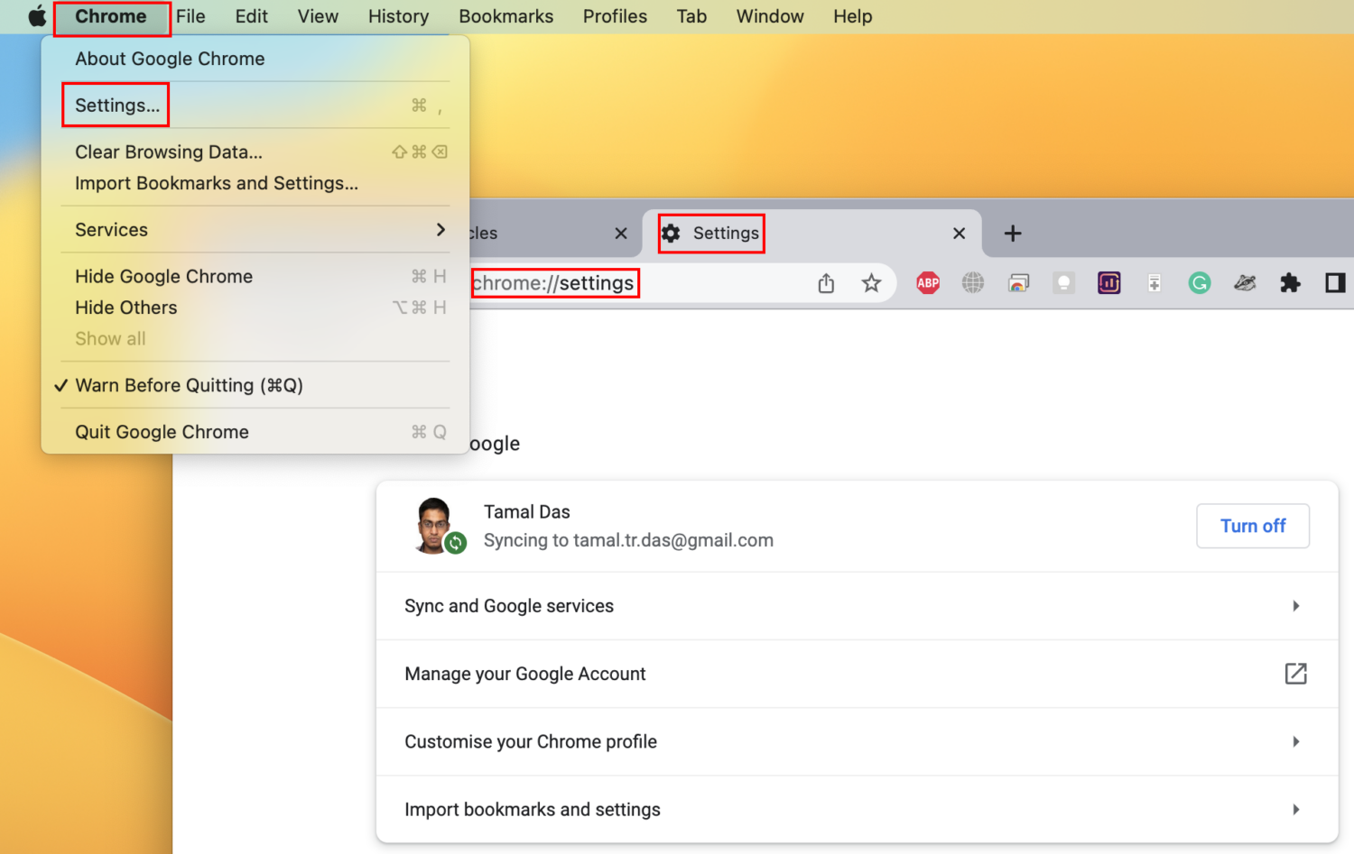Open the rainbow cast-style extension icon

tap(1018, 283)
